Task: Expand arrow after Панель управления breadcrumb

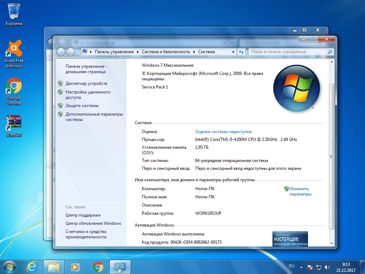Action: coord(138,52)
